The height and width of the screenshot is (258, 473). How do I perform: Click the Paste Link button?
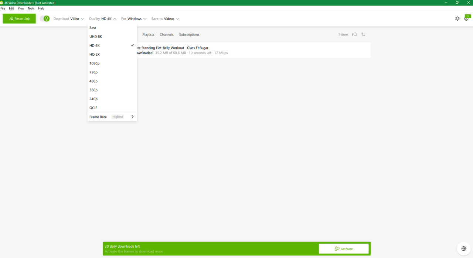(19, 18)
